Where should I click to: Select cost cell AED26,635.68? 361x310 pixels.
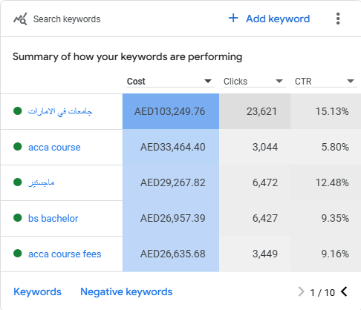[171, 254]
